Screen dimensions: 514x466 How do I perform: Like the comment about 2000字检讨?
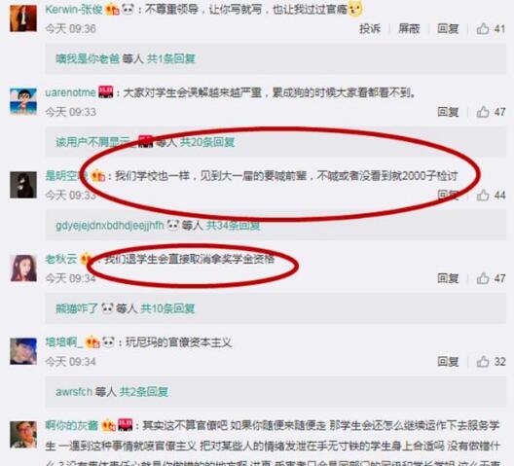pos(483,196)
